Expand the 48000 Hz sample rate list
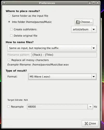The width and height of the screenshot is (104, 130). click(90, 107)
